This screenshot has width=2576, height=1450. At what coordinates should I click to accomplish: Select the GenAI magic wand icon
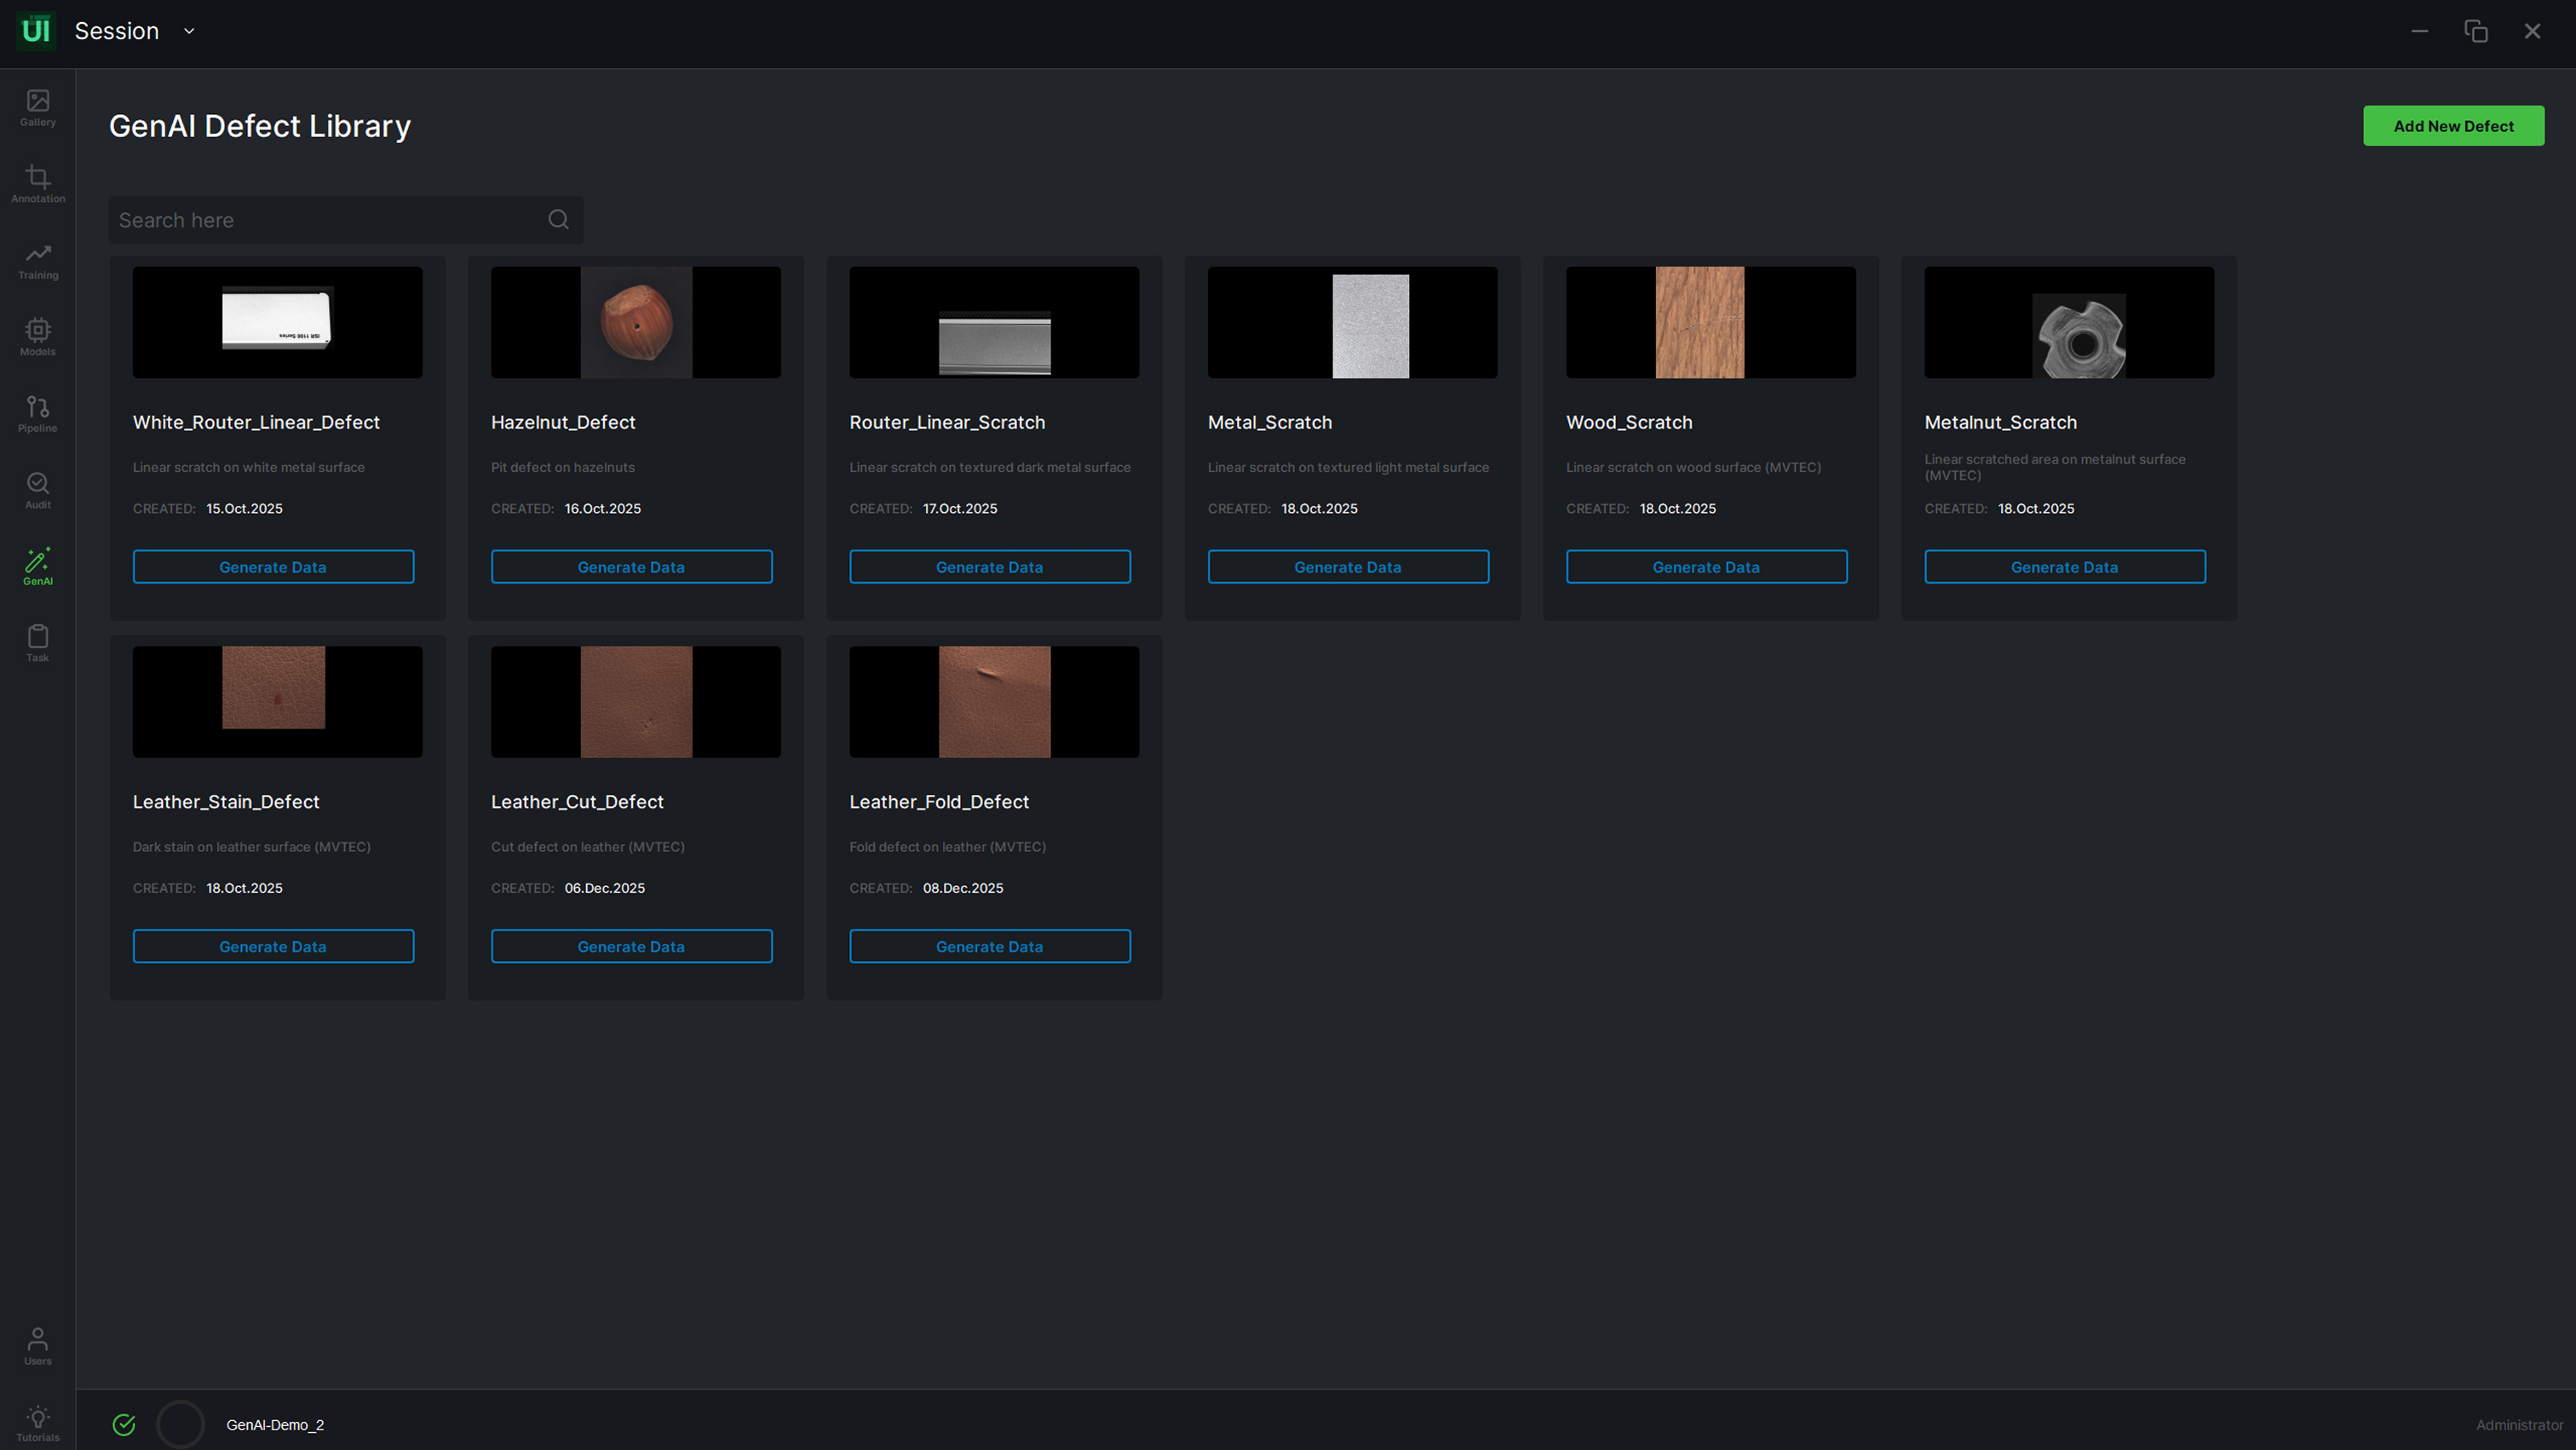pyautogui.click(x=38, y=561)
